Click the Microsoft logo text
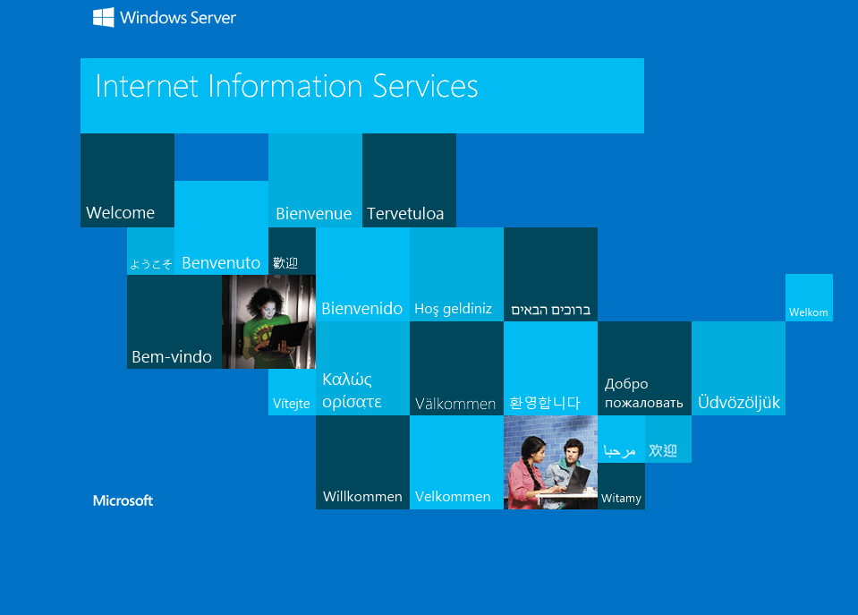858x615 pixels. pyautogui.click(x=123, y=500)
